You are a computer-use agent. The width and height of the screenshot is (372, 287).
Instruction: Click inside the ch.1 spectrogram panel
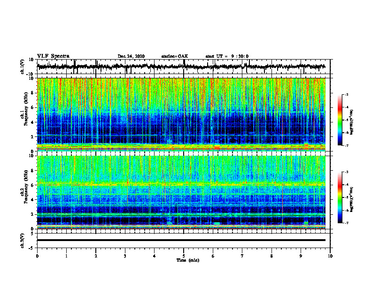(x=181, y=114)
